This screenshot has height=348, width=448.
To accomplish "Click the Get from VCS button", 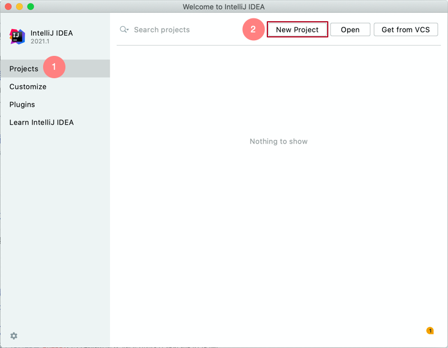I will click(x=405, y=30).
